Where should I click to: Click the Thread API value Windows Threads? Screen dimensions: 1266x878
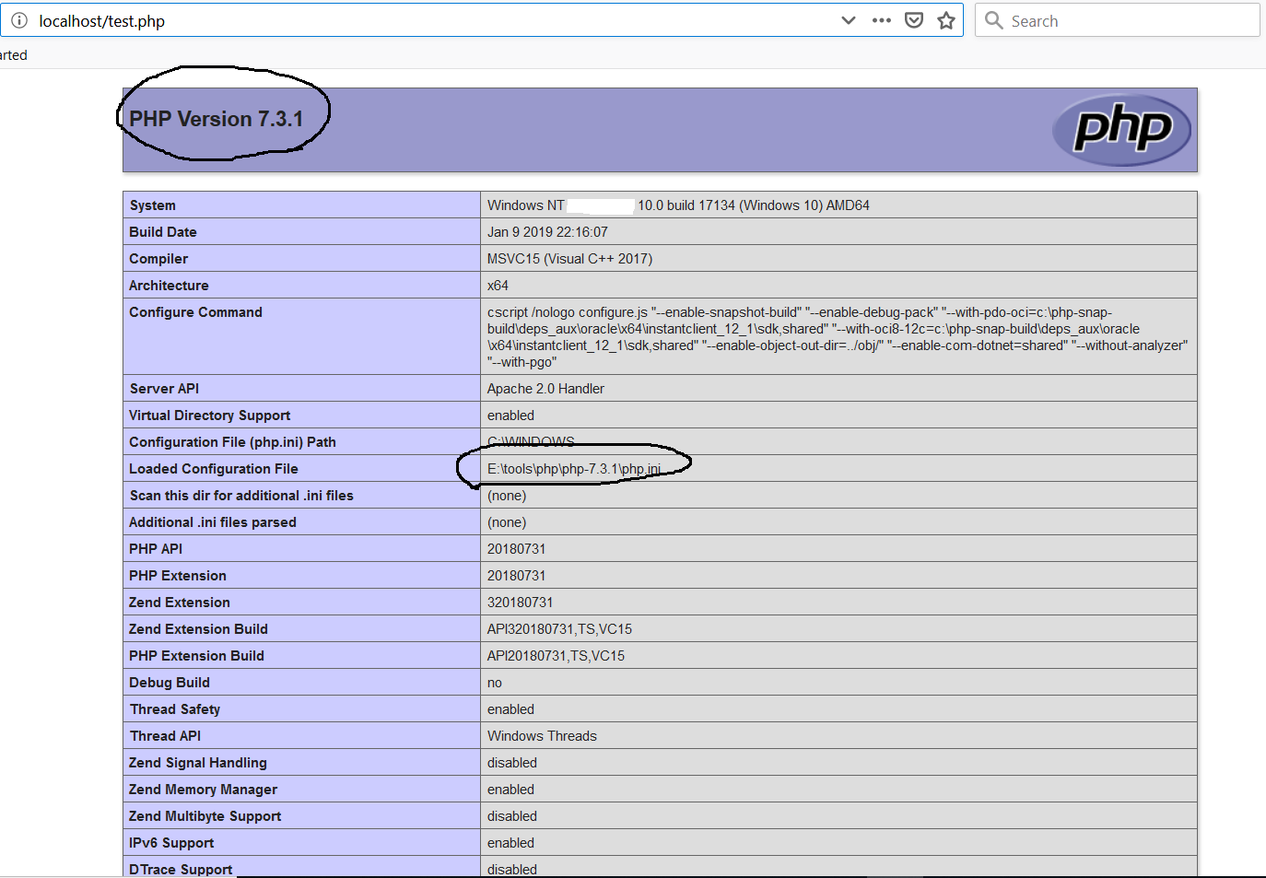point(542,736)
